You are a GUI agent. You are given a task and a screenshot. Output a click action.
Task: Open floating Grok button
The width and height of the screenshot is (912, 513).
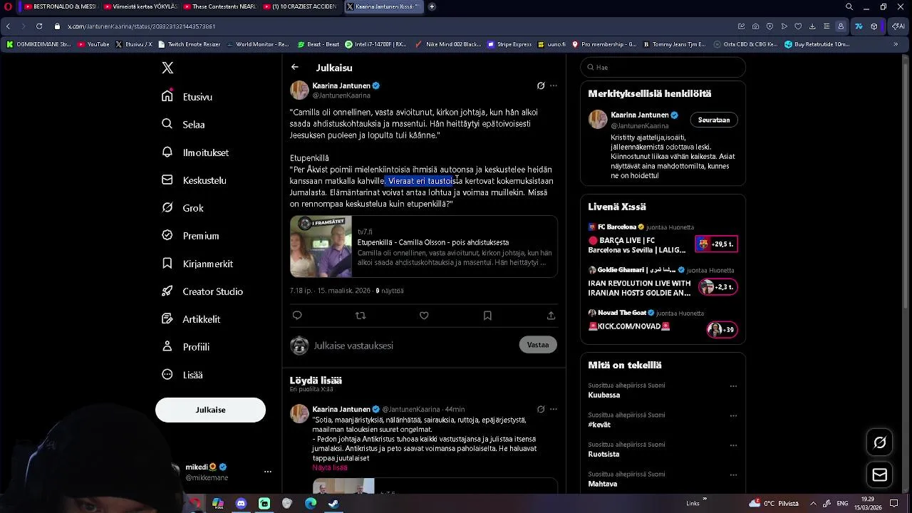tap(880, 442)
